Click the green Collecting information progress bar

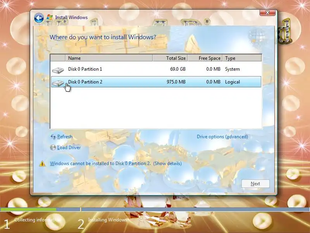coord(28,209)
